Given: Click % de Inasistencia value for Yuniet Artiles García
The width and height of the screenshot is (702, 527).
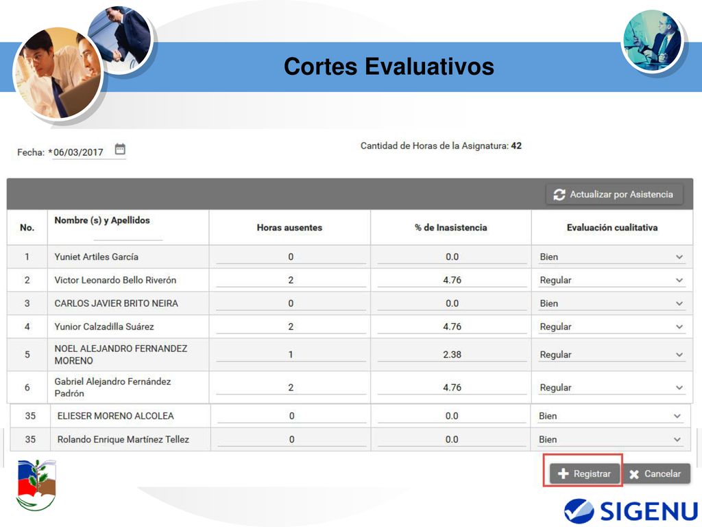Looking at the screenshot, I should point(452,257).
